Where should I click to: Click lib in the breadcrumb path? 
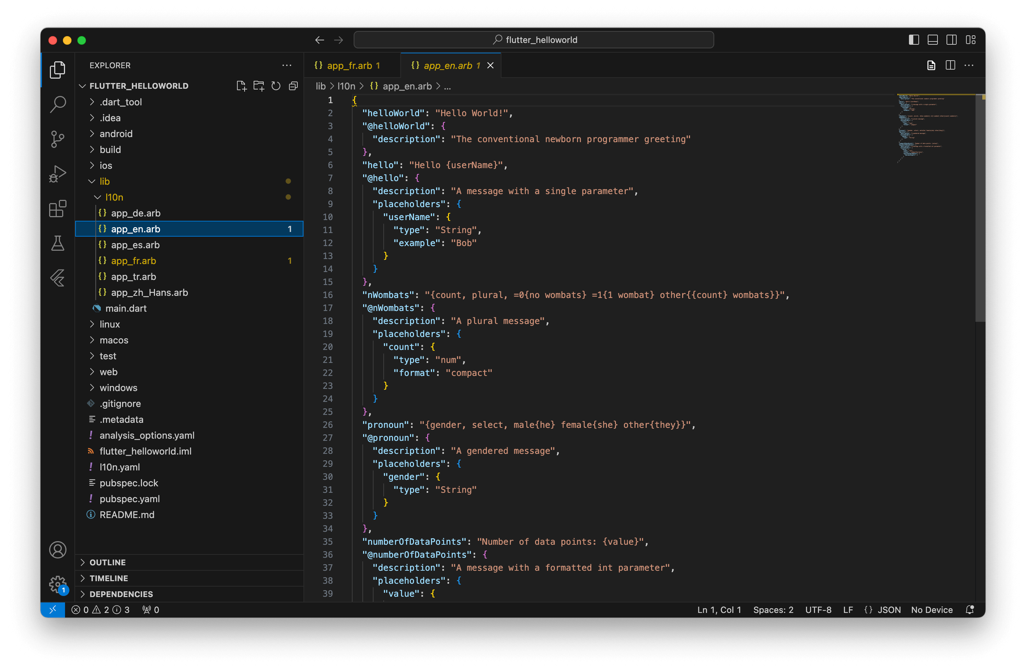point(321,86)
